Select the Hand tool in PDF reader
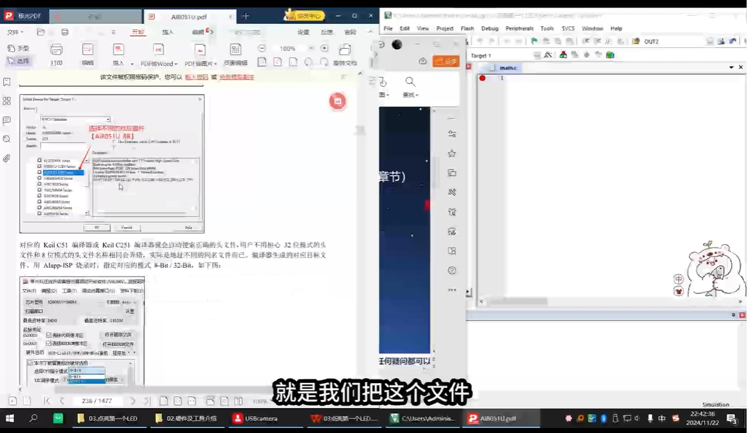 tap(18, 48)
